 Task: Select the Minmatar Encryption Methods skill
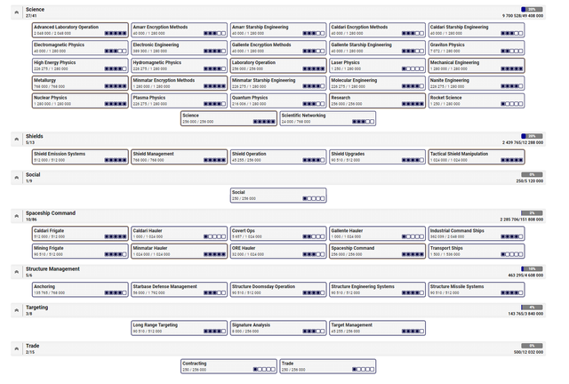180,84
